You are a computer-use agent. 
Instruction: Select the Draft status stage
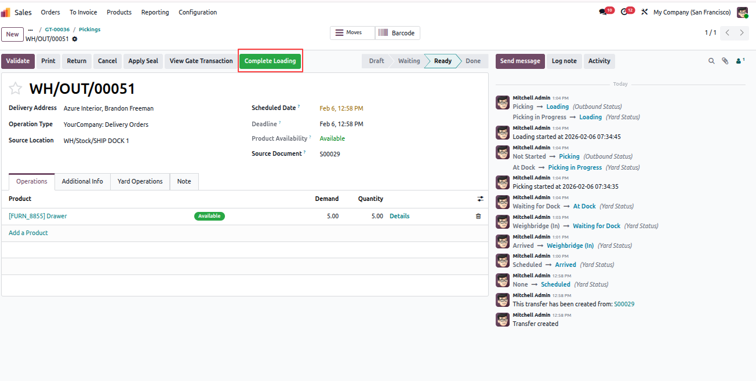[376, 61]
